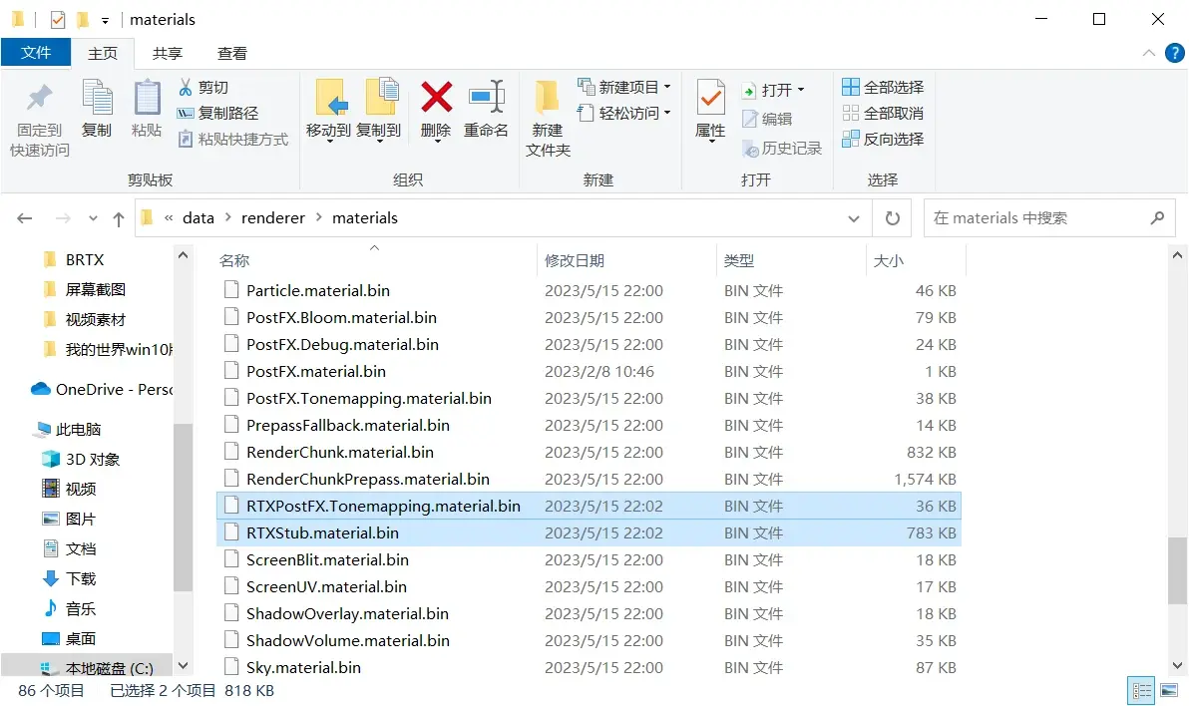The height and width of the screenshot is (706, 1189).
Task: Open Desktop (桌面) in sidebar
Action: (x=69, y=638)
